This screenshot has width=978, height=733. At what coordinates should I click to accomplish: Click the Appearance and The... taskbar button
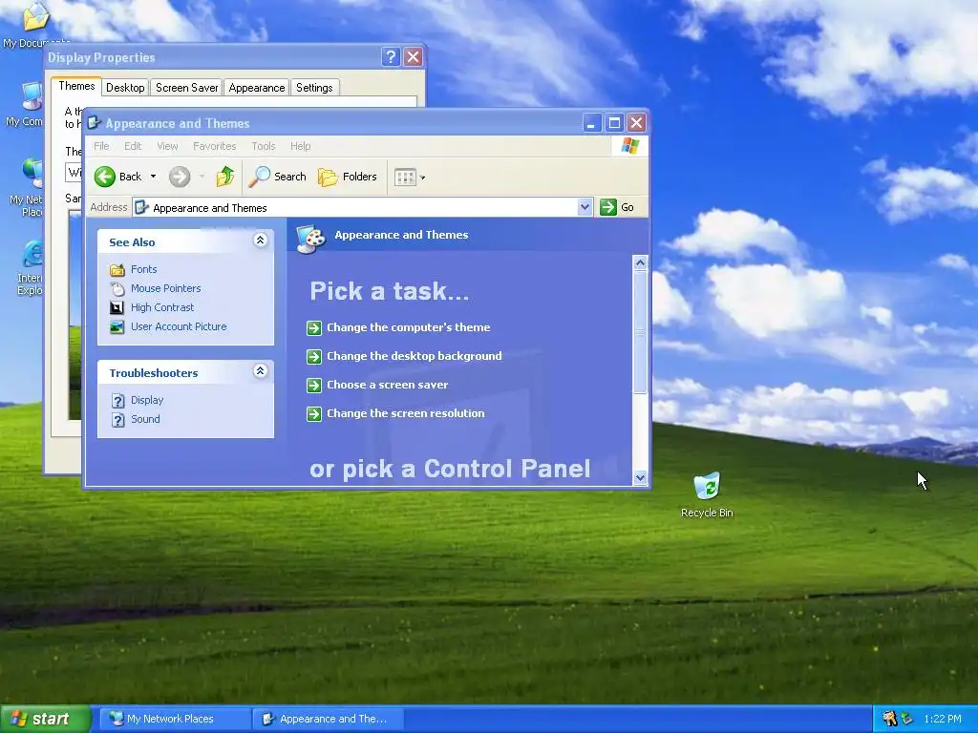329,719
